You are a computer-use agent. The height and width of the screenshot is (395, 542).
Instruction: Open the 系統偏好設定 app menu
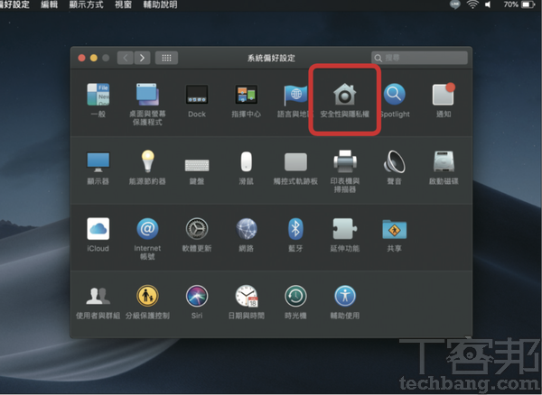coord(14,5)
